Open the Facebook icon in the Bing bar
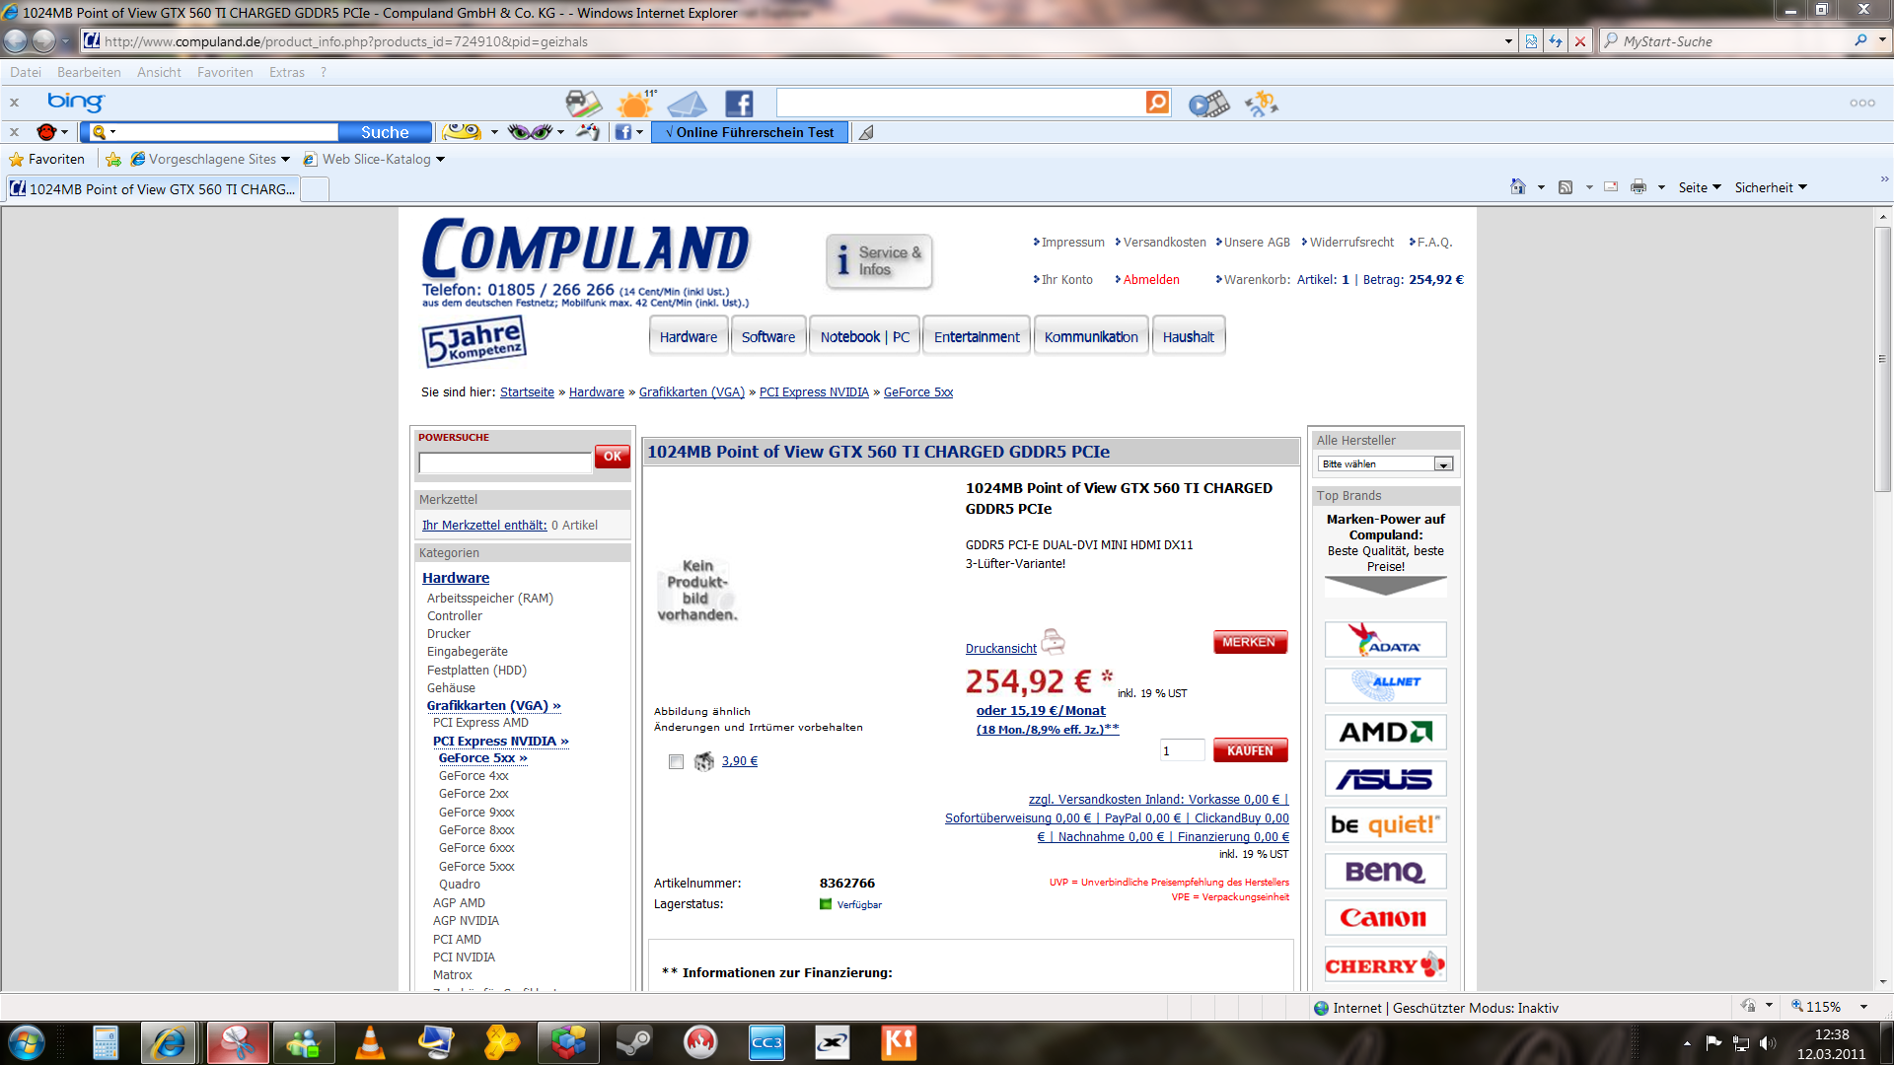This screenshot has height=1065, width=1894. [x=739, y=104]
